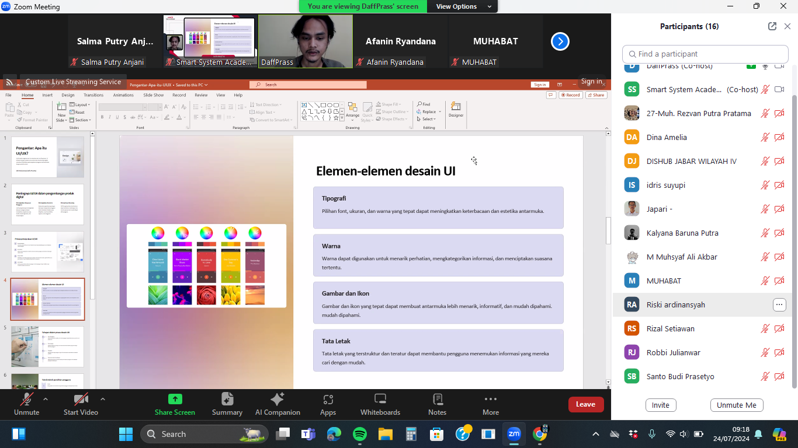Click the Cut command in Clipboard group
This screenshot has height=448, width=798.
(x=23, y=104)
